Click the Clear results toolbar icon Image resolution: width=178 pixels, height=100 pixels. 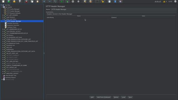85,1
